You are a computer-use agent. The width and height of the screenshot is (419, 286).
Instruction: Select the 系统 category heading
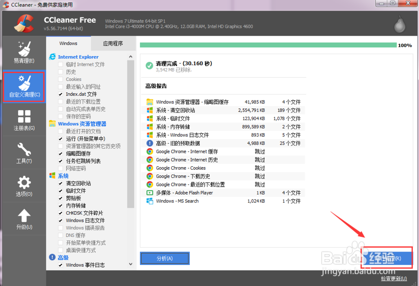[x=63, y=176]
